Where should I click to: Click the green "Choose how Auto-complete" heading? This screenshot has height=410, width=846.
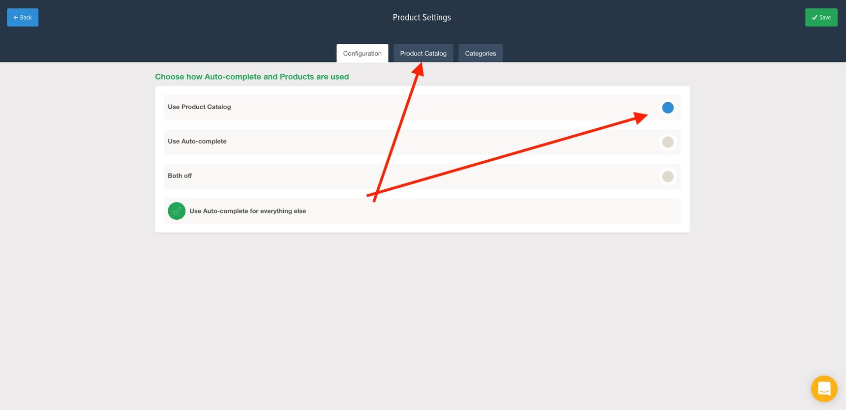coord(252,77)
